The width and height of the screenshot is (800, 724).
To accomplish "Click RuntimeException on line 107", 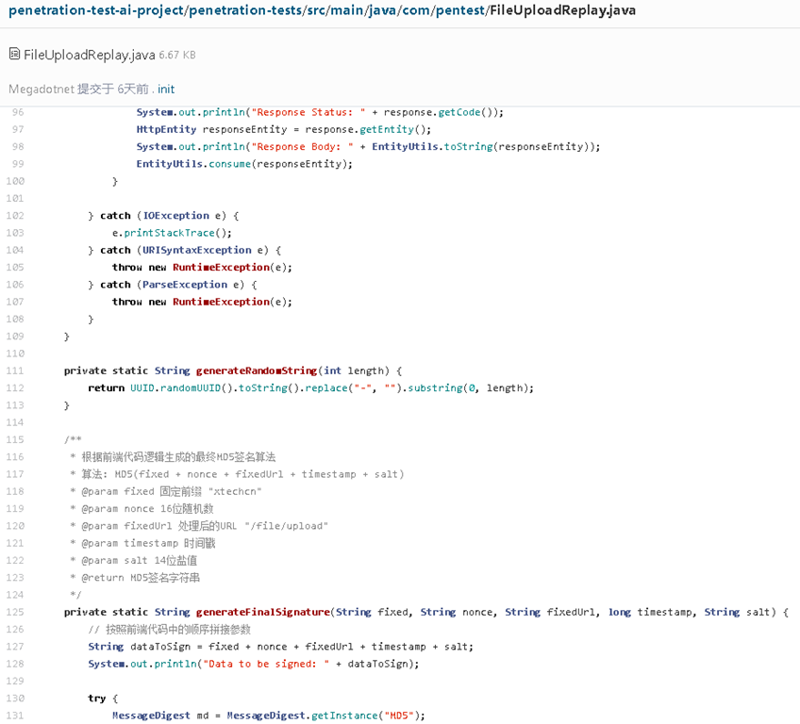I will pyautogui.click(x=222, y=302).
